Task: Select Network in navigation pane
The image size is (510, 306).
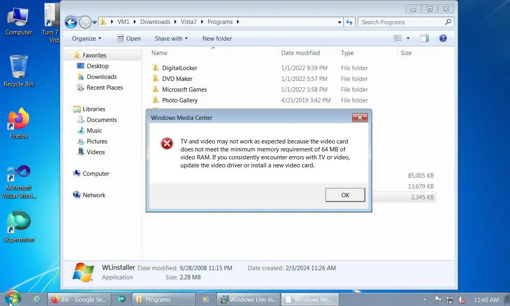Action: [x=94, y=195]
